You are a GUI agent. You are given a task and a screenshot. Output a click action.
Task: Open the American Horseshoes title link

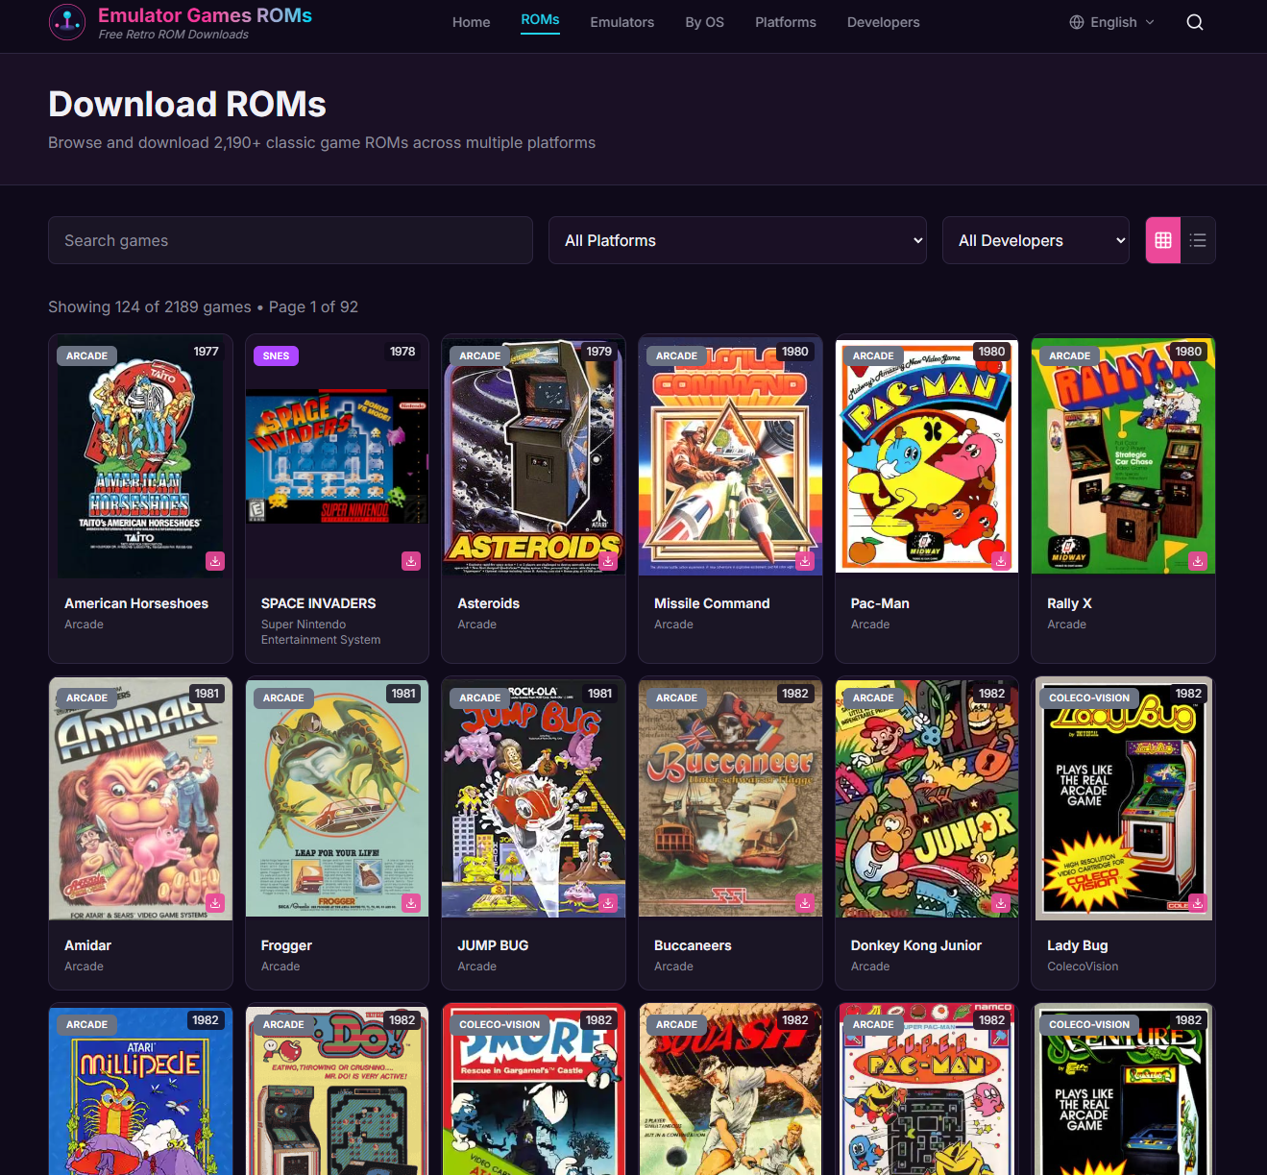point(136,603)
